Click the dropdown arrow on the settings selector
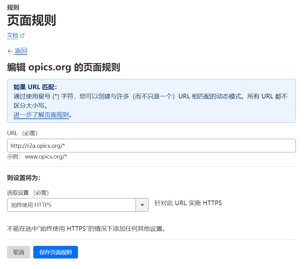The height and width of the screenshot is (269, 307). tap(142, 205)
